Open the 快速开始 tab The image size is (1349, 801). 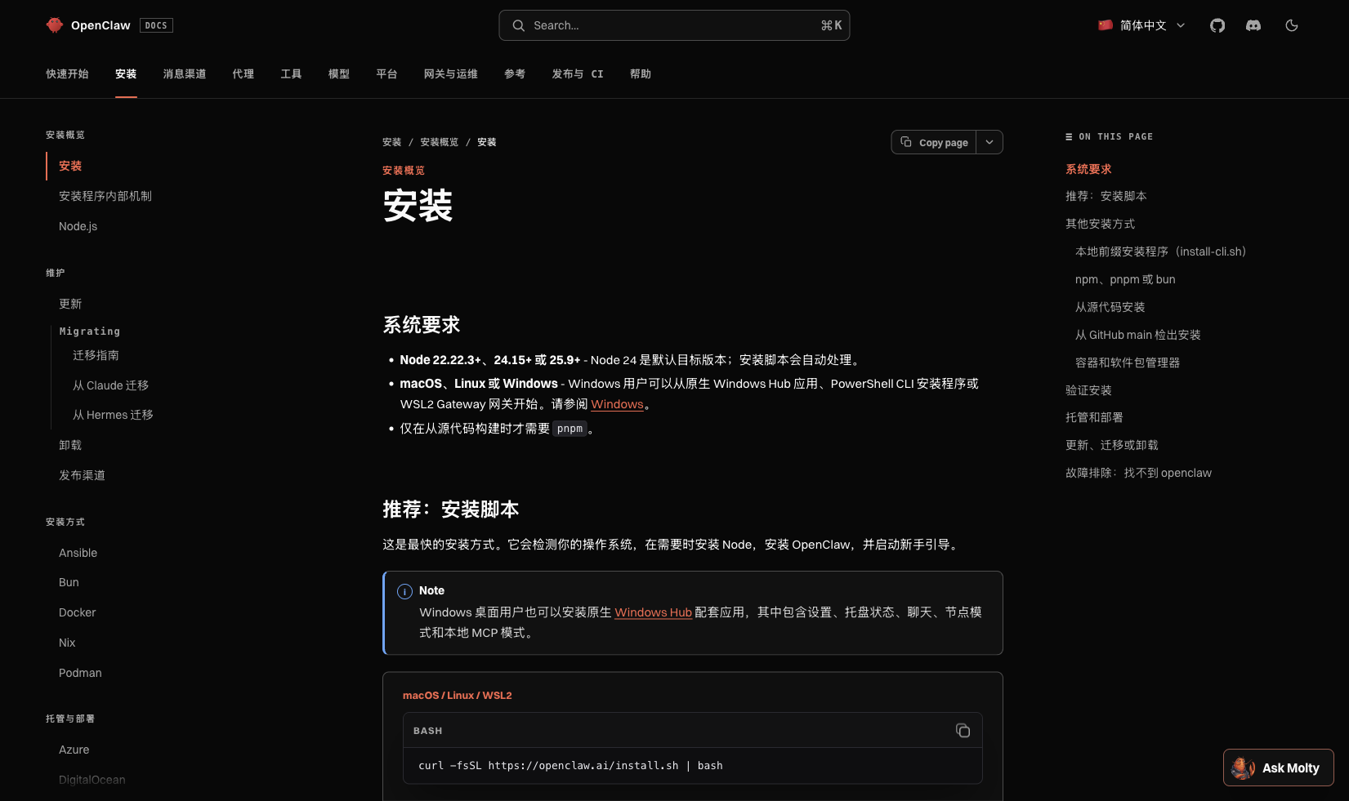click(x=67, y=73)
